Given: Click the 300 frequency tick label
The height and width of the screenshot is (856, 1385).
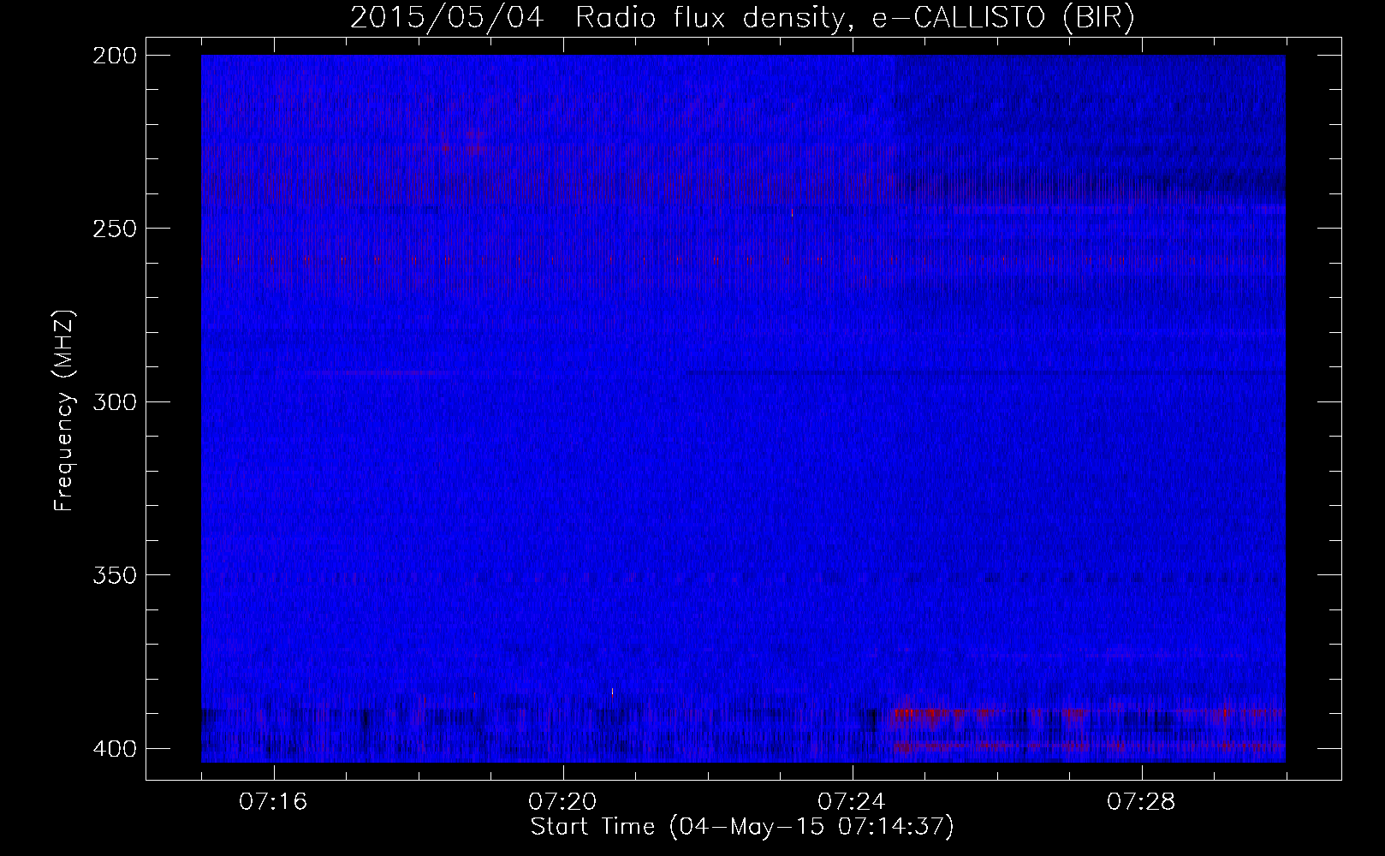Looking at the screenshot, I should pos(114,402).
